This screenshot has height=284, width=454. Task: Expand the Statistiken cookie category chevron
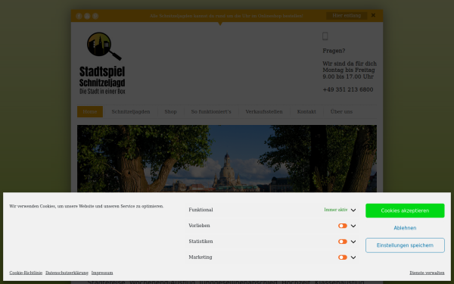pyautogui.click(x=353, y=242)
